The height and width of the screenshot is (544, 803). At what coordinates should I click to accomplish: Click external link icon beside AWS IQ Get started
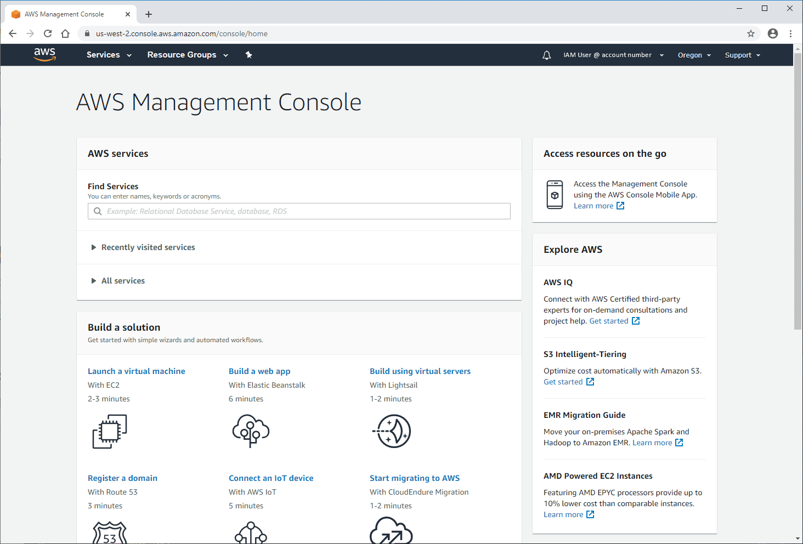(636, 321)
